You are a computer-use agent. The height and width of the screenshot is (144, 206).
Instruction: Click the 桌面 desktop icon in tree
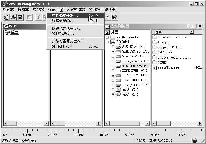point(107,32)
